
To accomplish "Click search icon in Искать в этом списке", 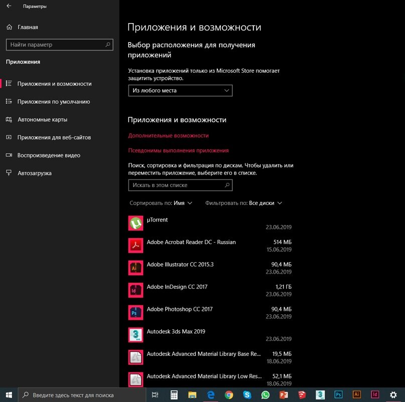I will (x=227, y=185).
